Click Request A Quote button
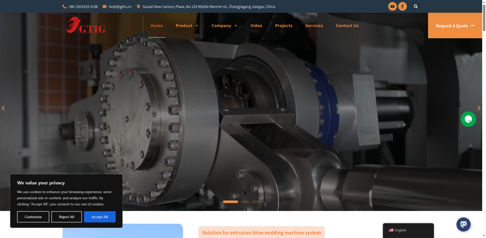The width and height of the screenshot is (486, 238). click(455, 26)
